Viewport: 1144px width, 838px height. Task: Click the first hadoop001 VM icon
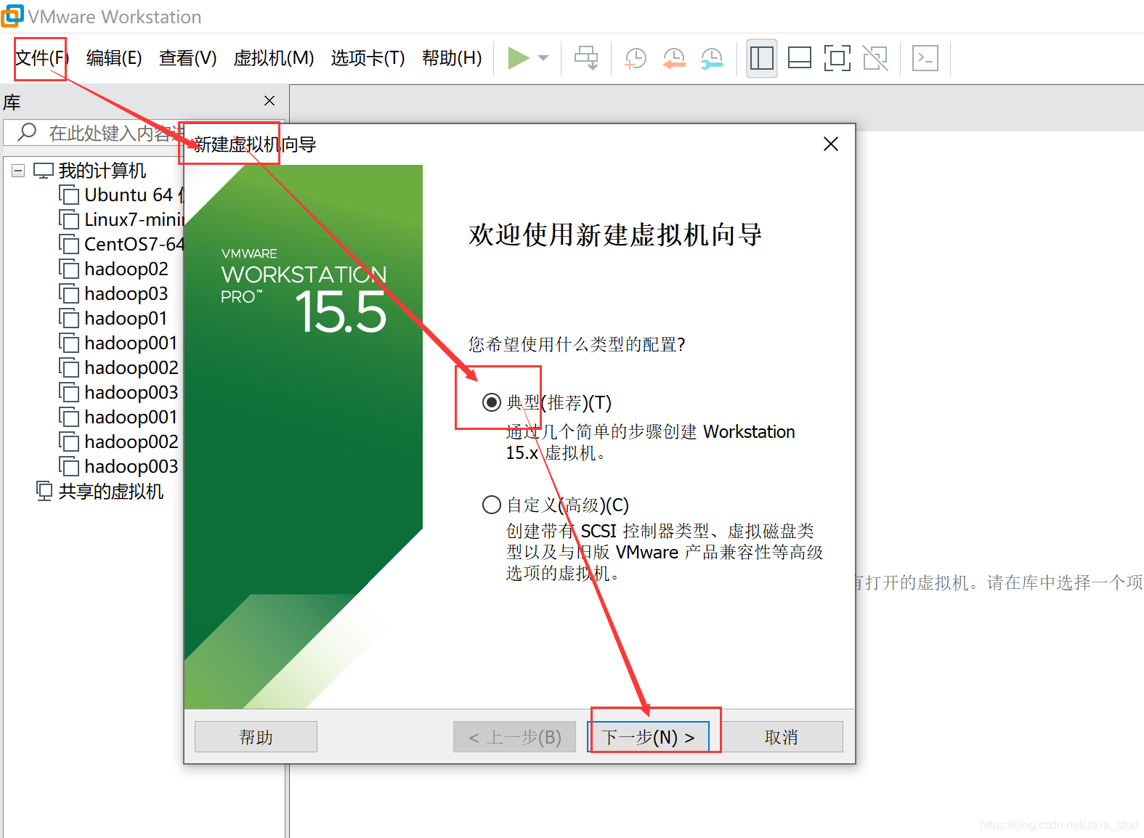click(69, 343)
